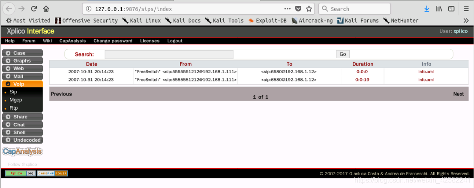Screen dimensions: 474x188
Task: Open Kali Linux bookmark
Action: (x=141, y=21)
